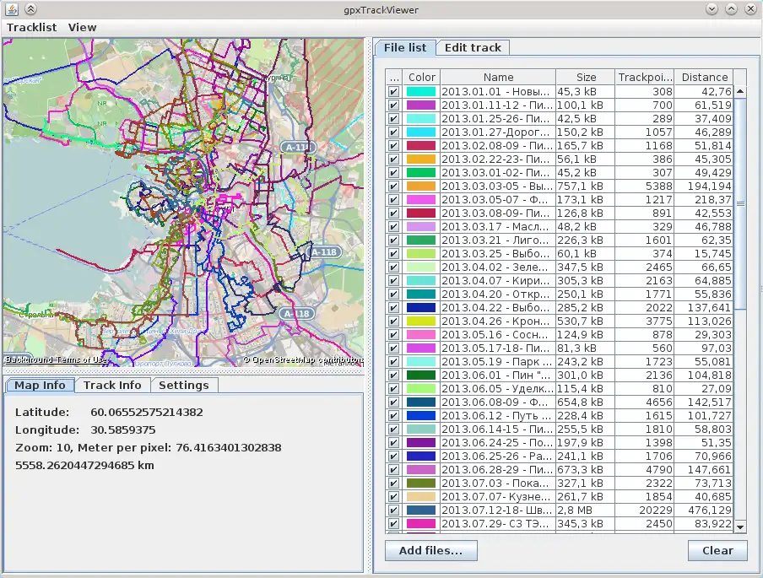Open OpenStreetMap contributors attribution link

[x=303, y=359]
